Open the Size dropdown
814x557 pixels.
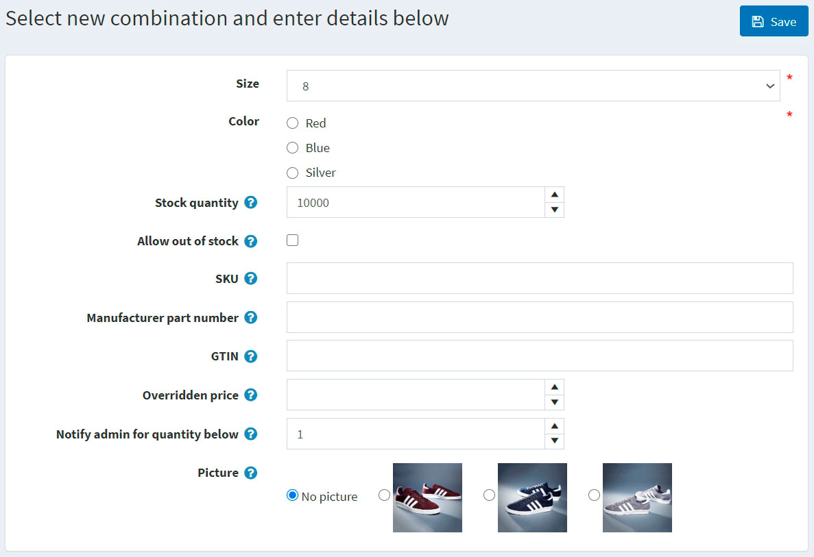pyautogui.click(x=533, y=86)
